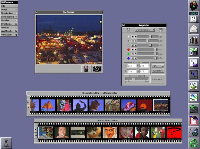Open the TIFF to FLM converter dock icon
This screenshot has width=200, height=149.
coord(194,63)
